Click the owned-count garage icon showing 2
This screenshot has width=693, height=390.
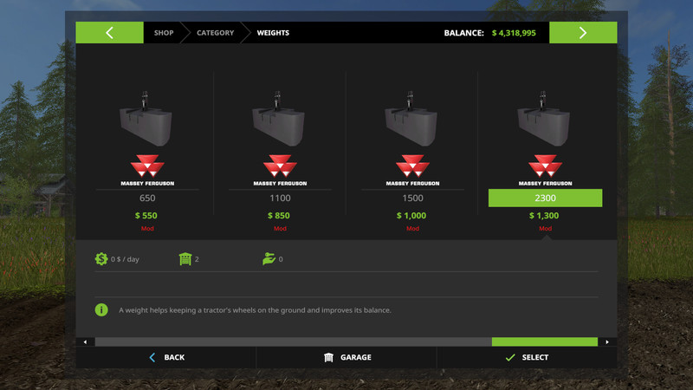coord(185,258)
